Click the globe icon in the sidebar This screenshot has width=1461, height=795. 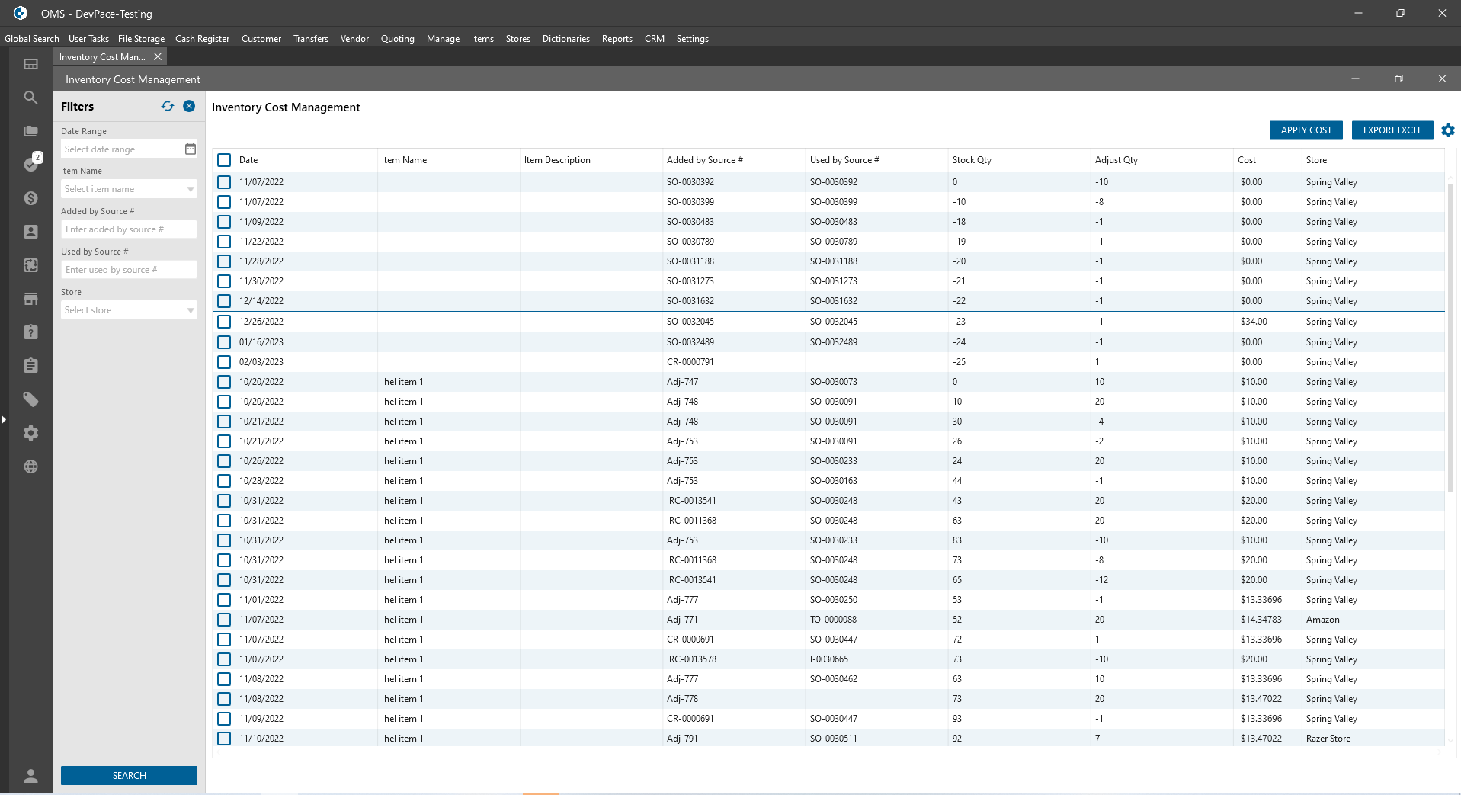point(30,466)
